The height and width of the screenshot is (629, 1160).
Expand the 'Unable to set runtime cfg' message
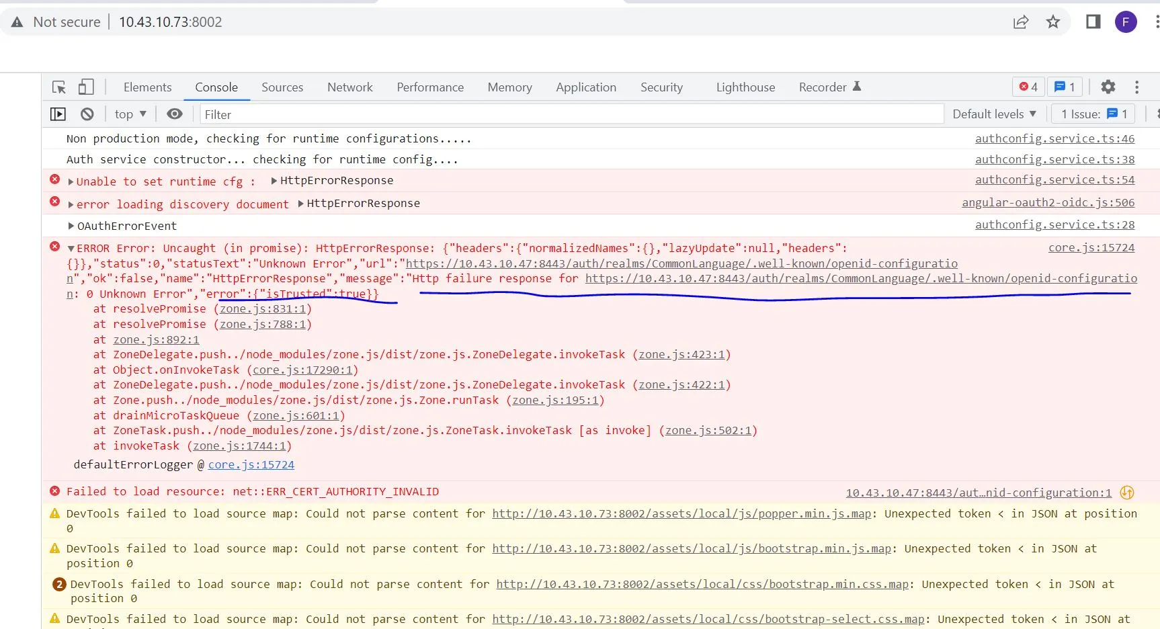click(71, 181)
